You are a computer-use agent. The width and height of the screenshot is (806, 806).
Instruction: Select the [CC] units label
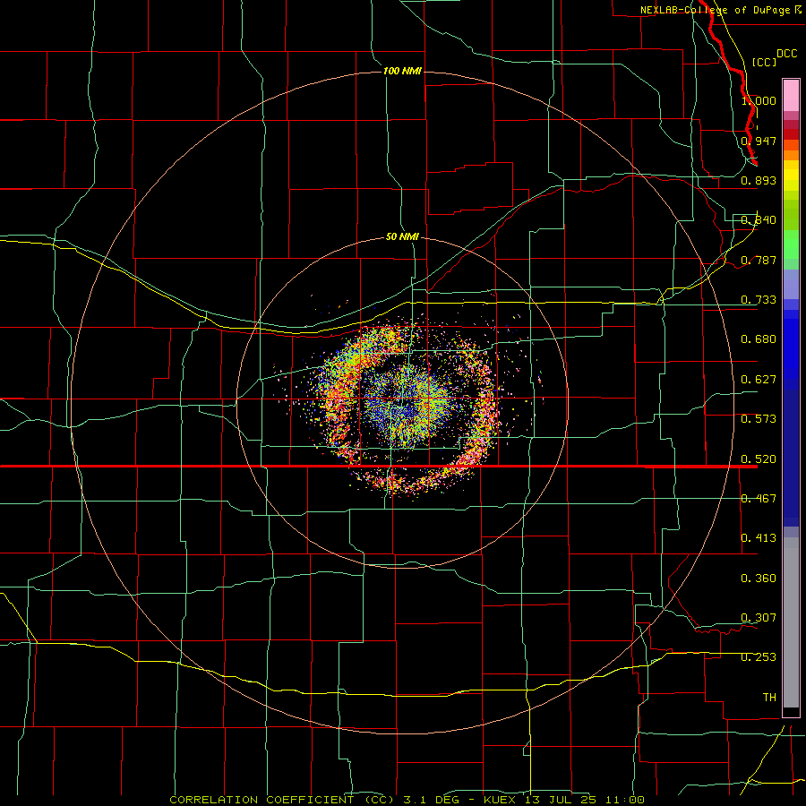764,62
